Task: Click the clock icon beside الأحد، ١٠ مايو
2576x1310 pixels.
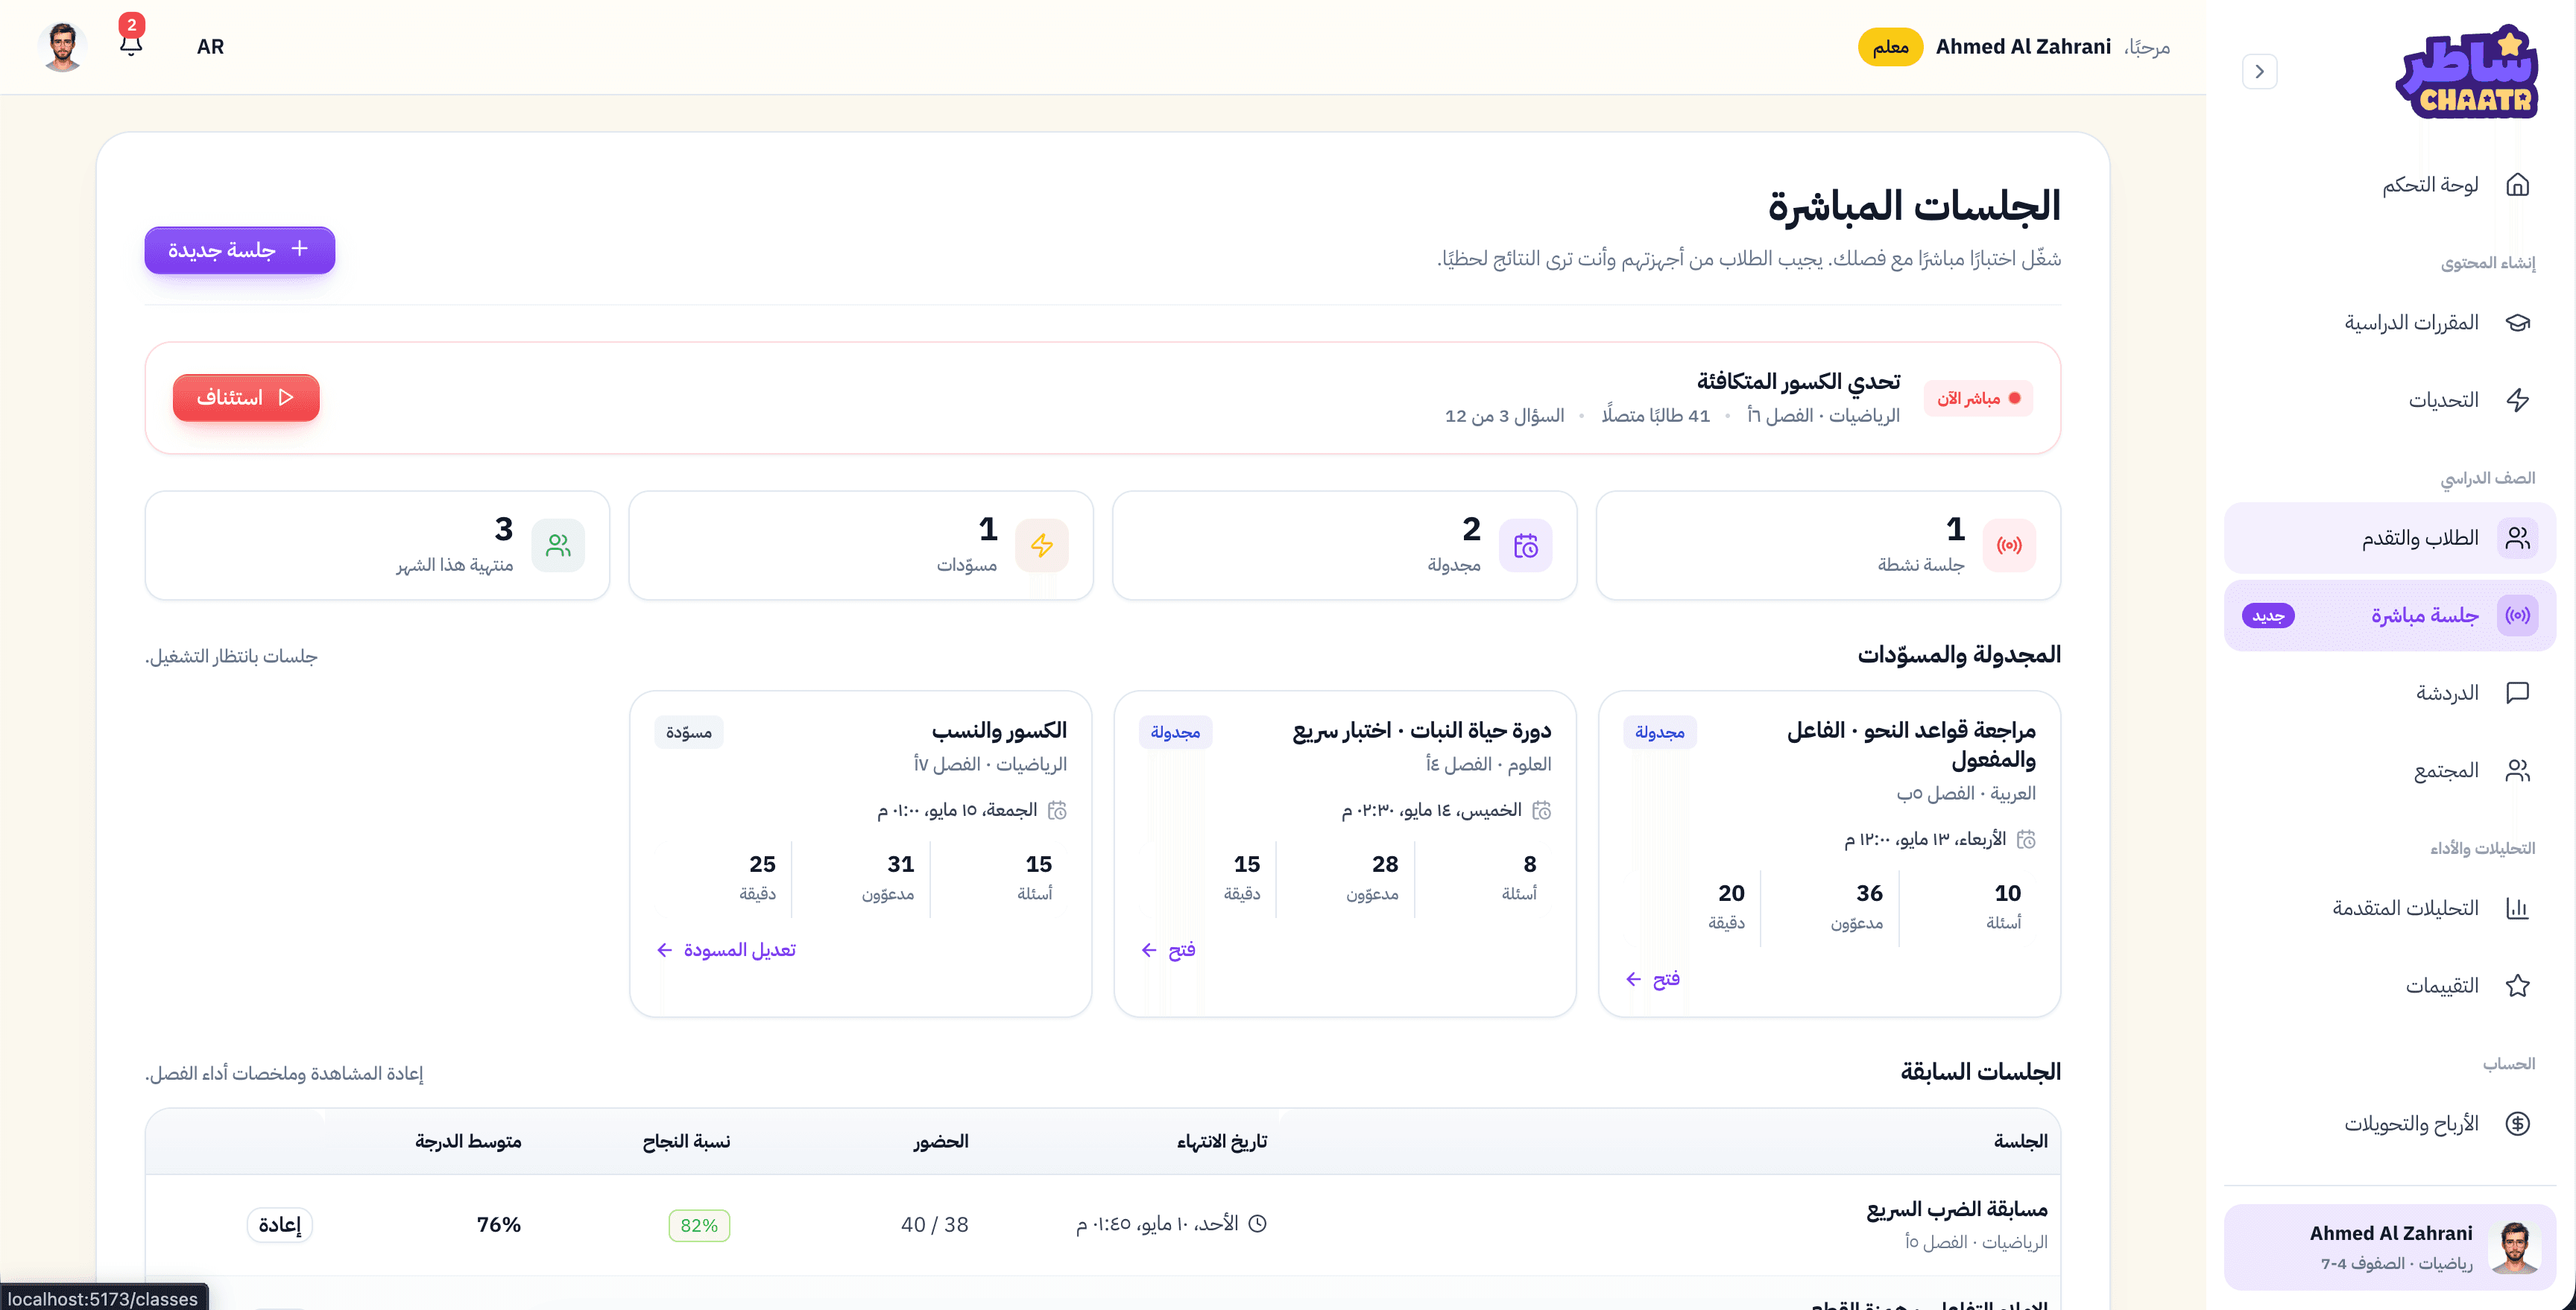Action: [1258, 1223]
